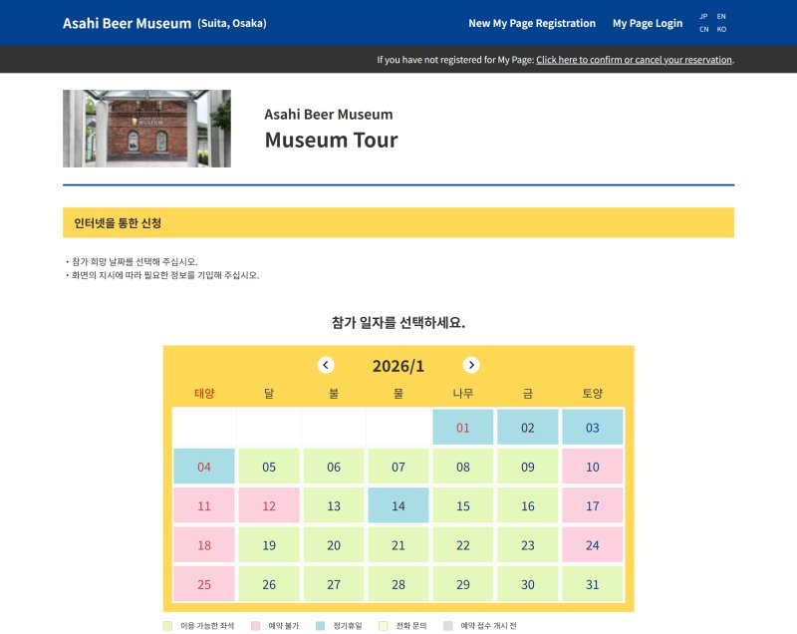
Task: Select date 17 on the calendar
Action: tap(593, 505)
